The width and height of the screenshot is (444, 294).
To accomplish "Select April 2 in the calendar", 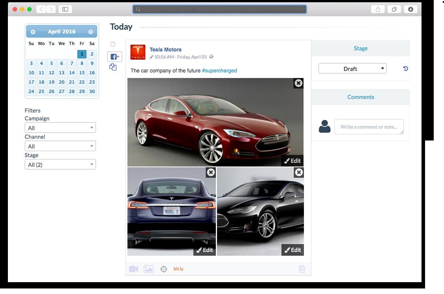I will (92, 54).
